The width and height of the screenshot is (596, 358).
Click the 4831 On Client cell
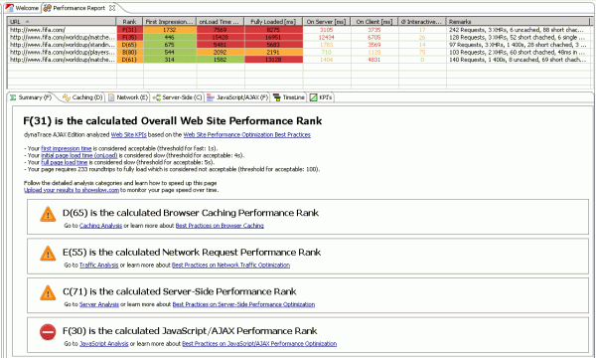coord(374,60)
